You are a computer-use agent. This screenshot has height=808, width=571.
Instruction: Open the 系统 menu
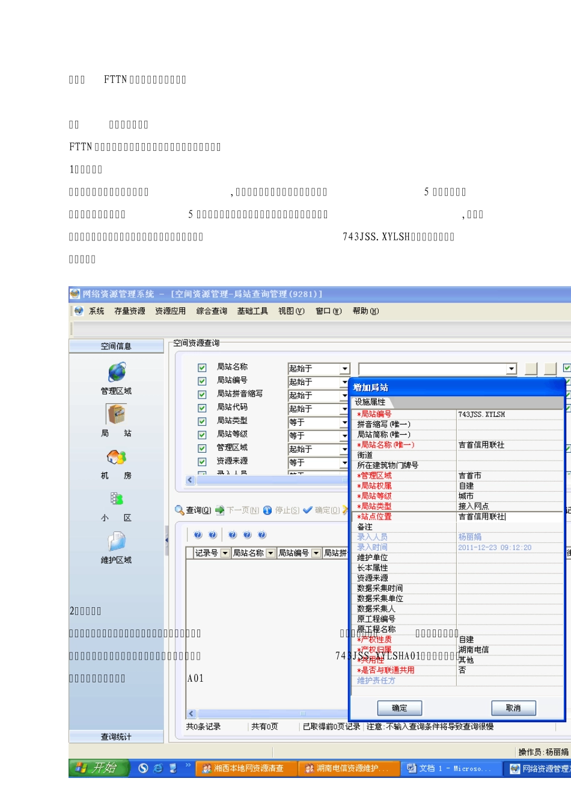coord(96,311)
